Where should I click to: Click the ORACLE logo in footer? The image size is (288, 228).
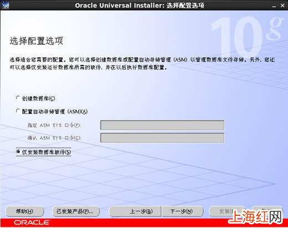click(x=32, y=222)
